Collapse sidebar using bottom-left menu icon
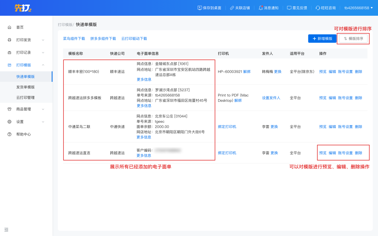Viewport: 378px width, 236px height. click(x=6, y=229)
